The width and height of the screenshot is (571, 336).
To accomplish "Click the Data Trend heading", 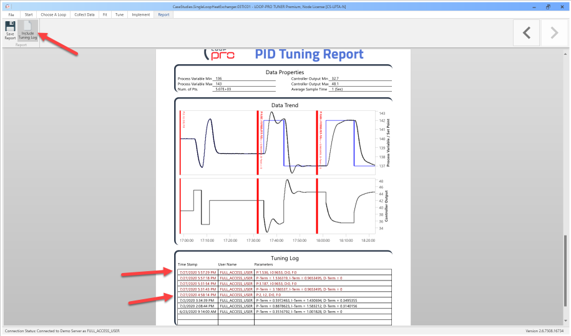I will [x=285, y=105].
